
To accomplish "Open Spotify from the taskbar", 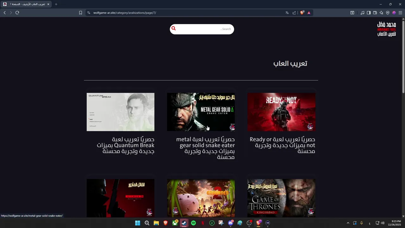I will pos(193,223).
